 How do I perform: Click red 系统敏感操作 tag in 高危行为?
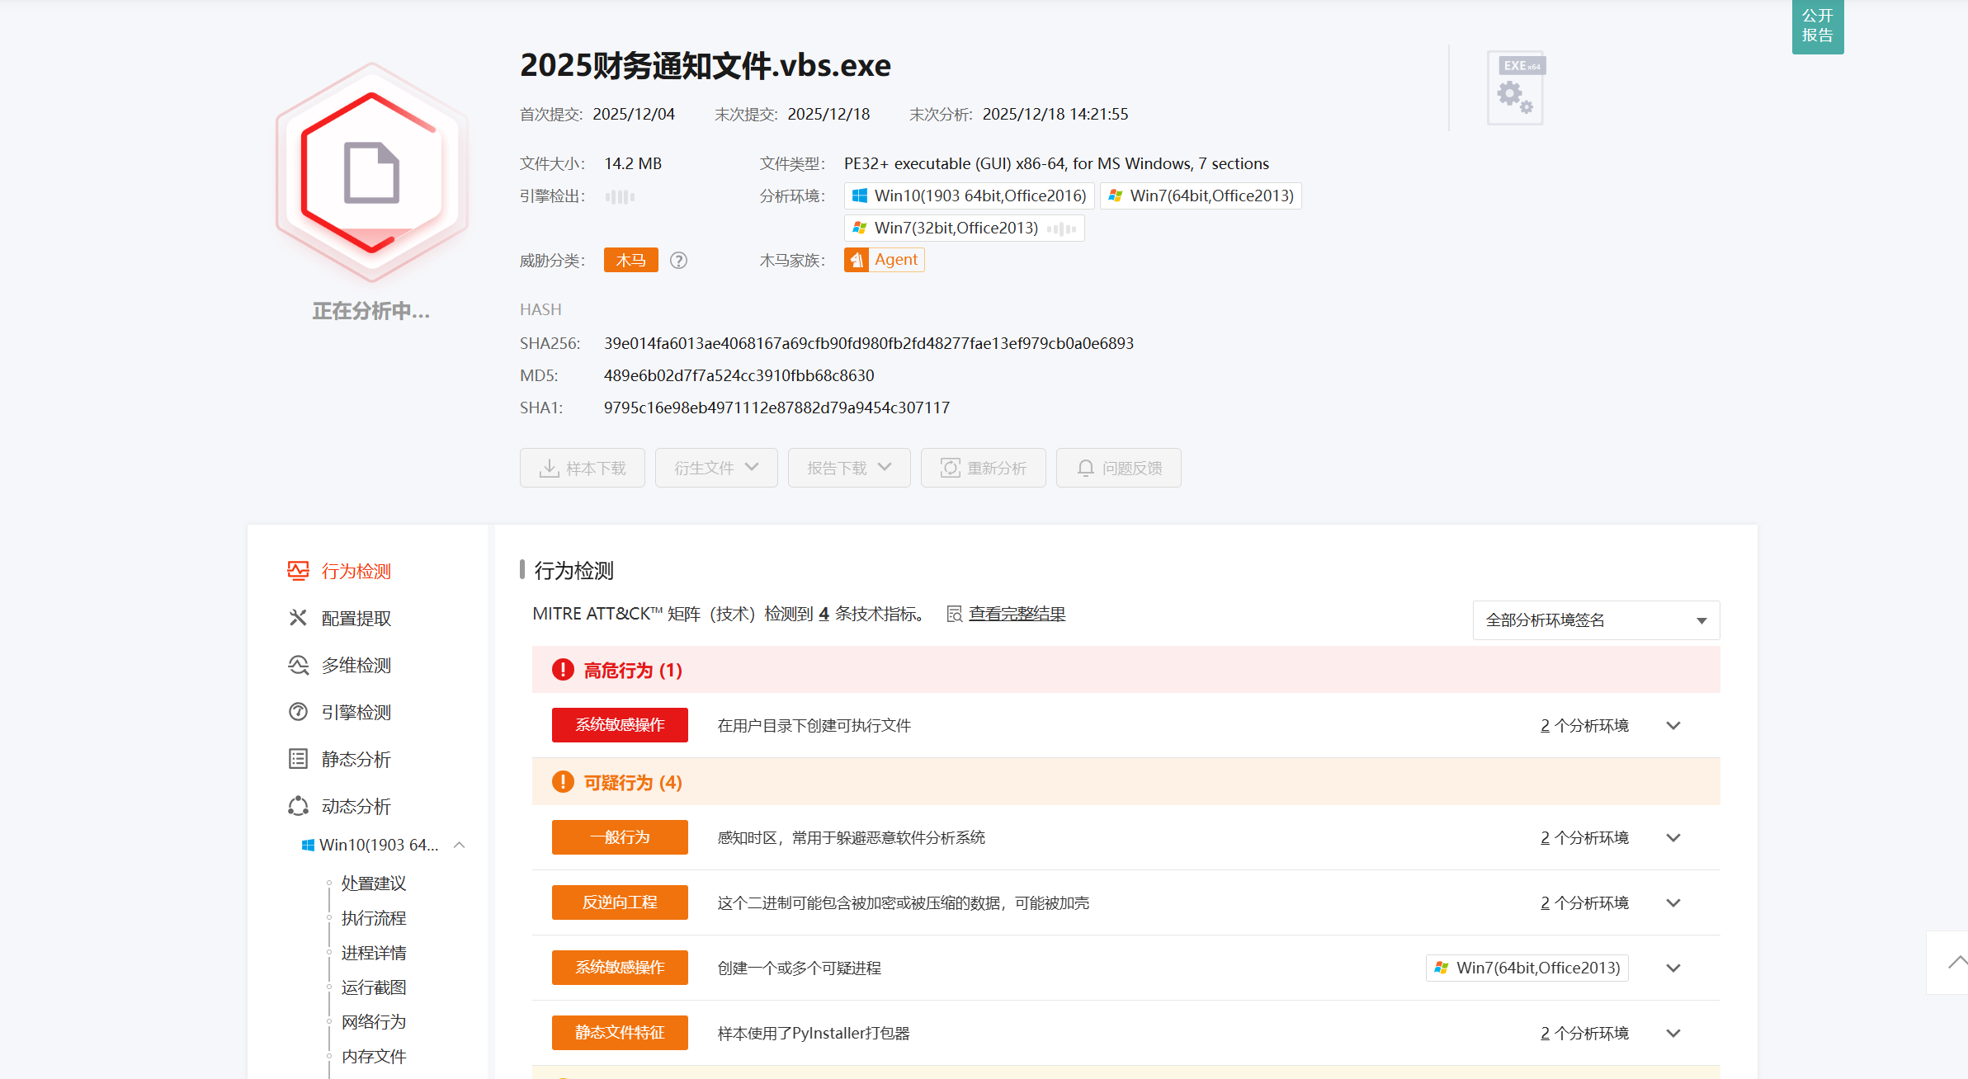[620, 725]
